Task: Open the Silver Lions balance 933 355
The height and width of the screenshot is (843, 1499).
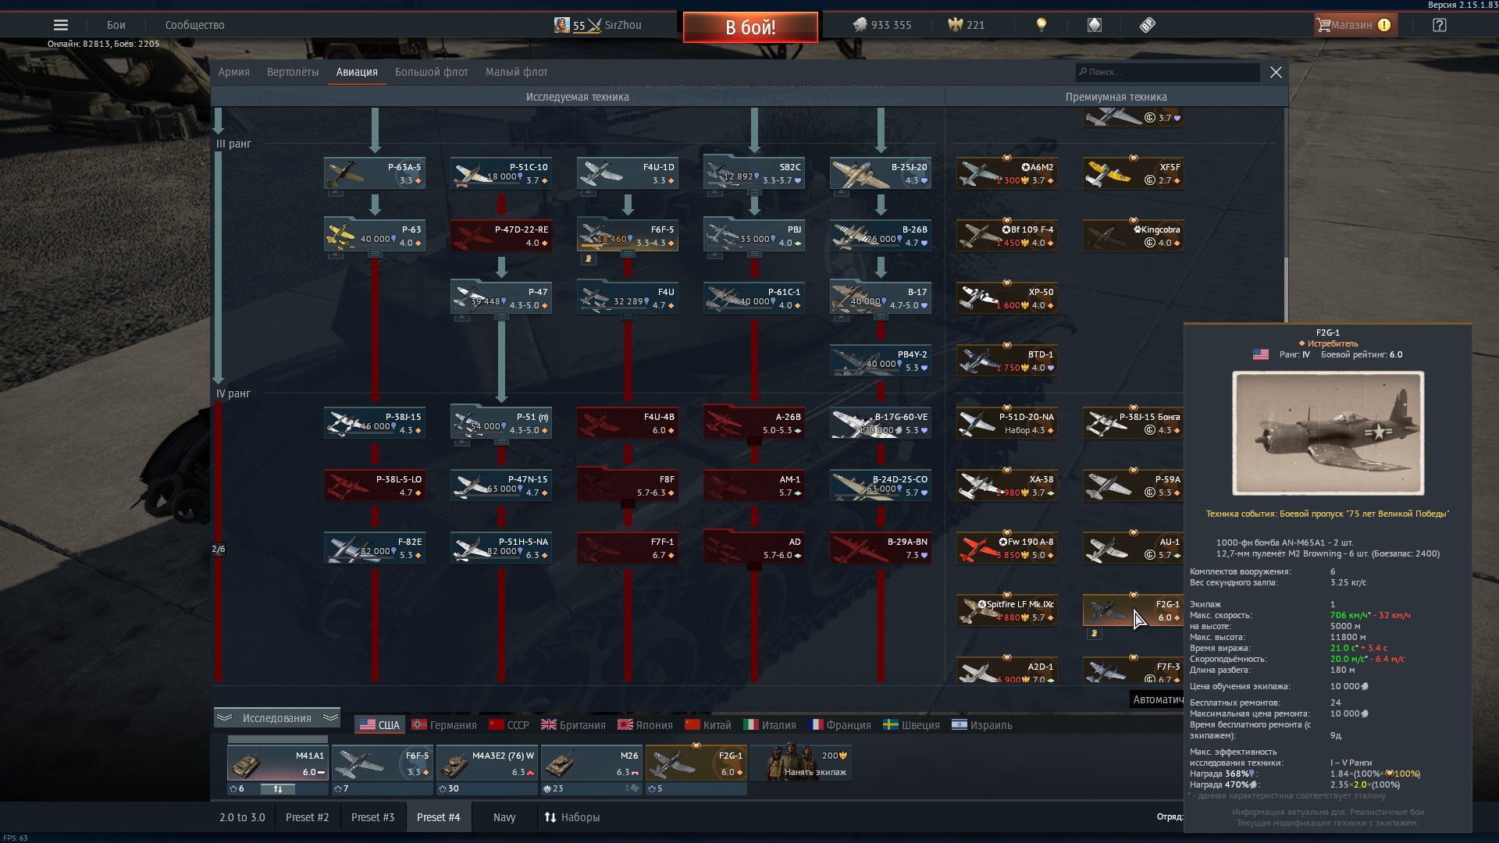Action: pos(881,25)
